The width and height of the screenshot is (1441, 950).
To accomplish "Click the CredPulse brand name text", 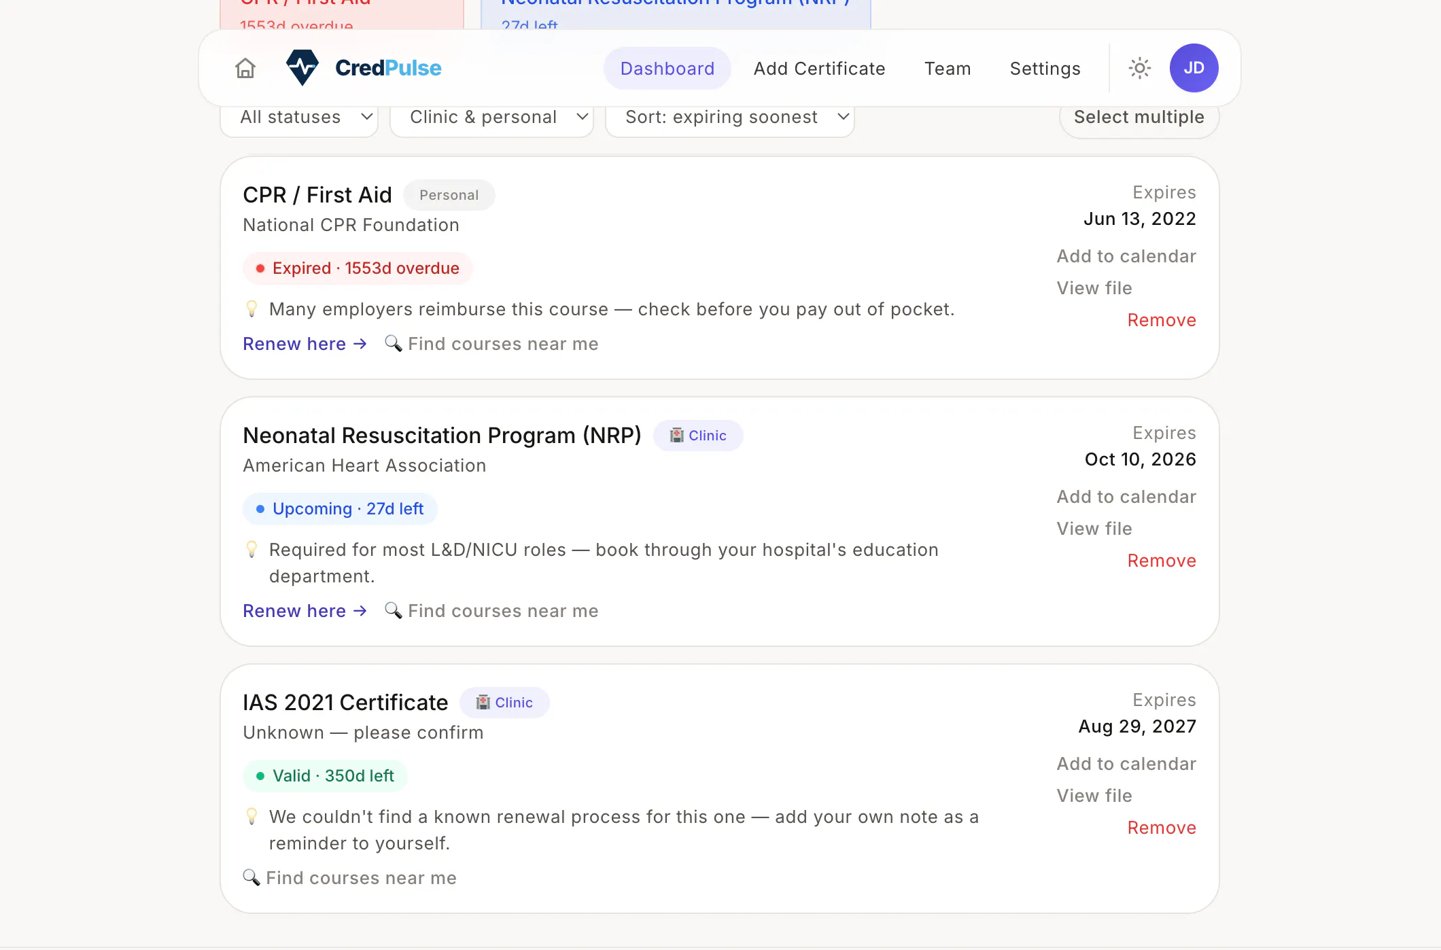I will pos(388,68).
